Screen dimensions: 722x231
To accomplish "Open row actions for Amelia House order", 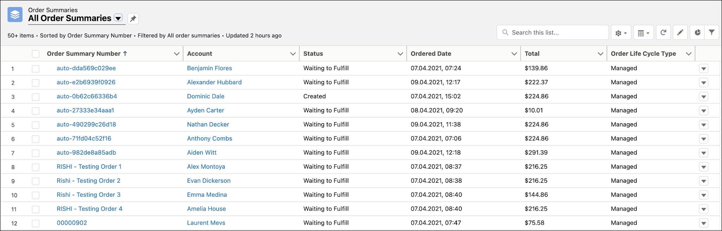I will click(x=704, y=209).
